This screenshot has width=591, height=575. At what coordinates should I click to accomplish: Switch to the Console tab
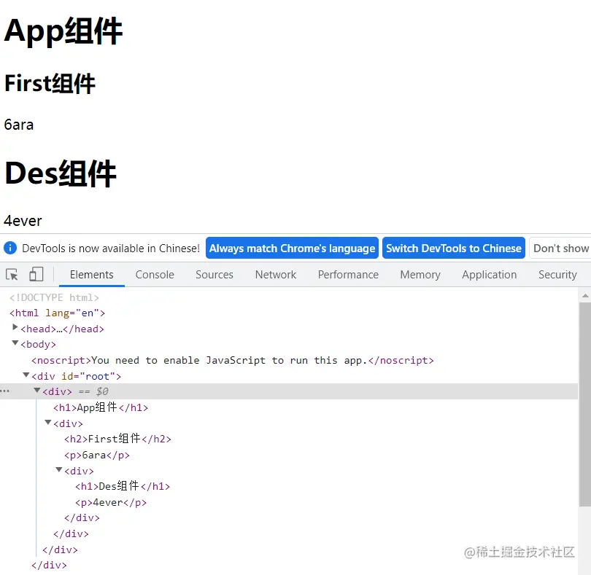click(x=155, y=275)
